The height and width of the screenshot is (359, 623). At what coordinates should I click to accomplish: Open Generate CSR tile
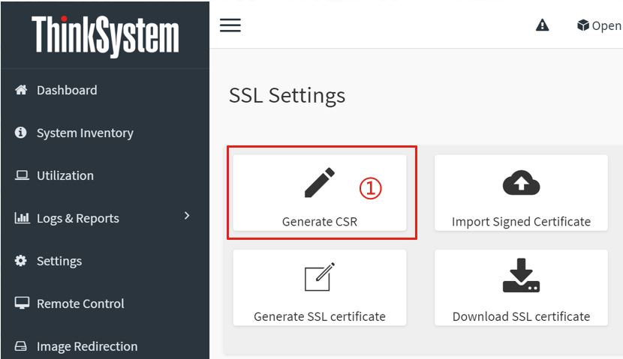point(320,193)
